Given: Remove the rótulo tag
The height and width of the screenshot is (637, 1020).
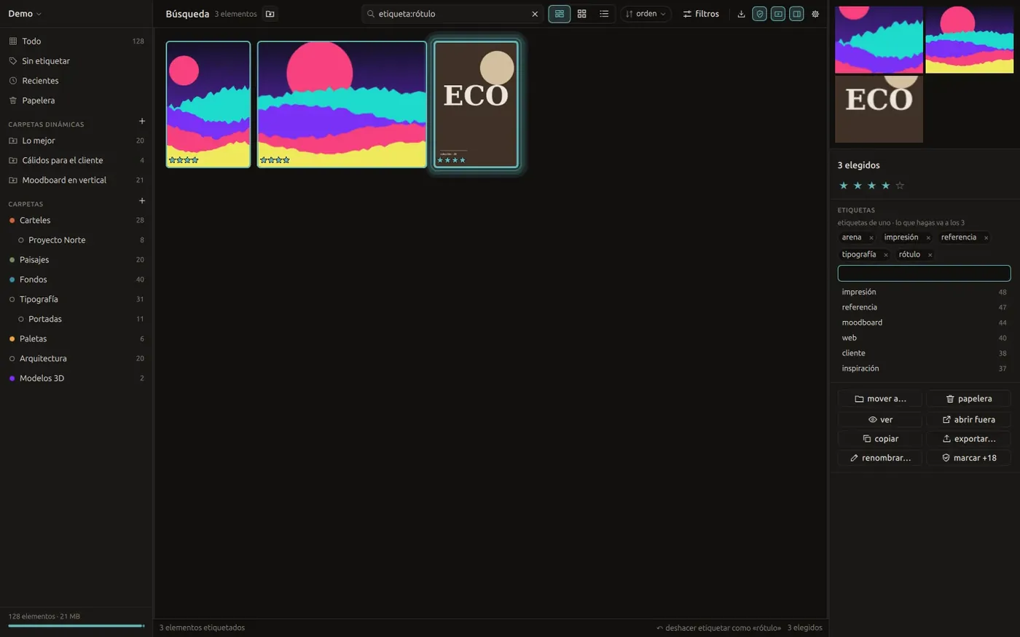Looking at the screenshot, I should pyautogui.click(x=930, y=255).
